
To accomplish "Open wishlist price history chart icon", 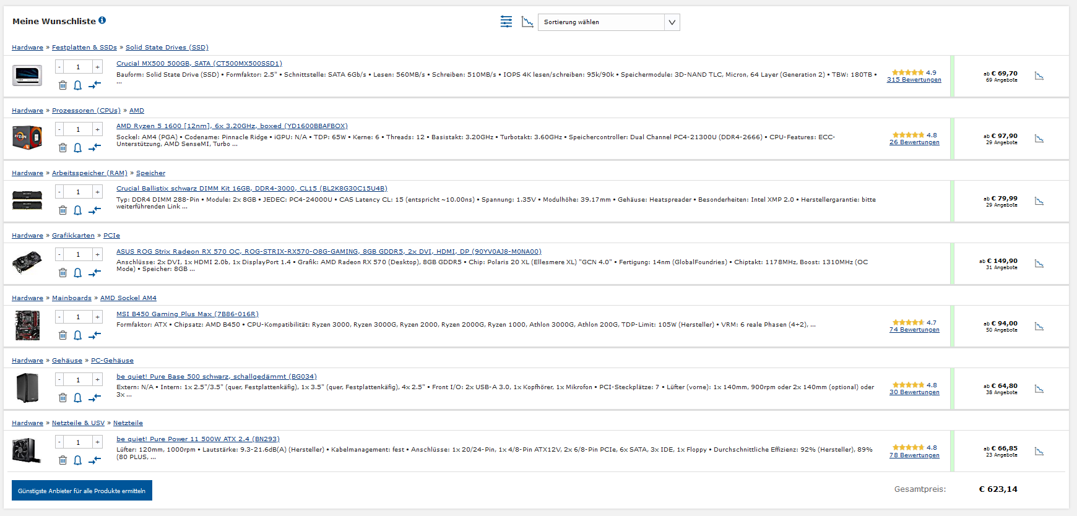I will tap(527, 22).
